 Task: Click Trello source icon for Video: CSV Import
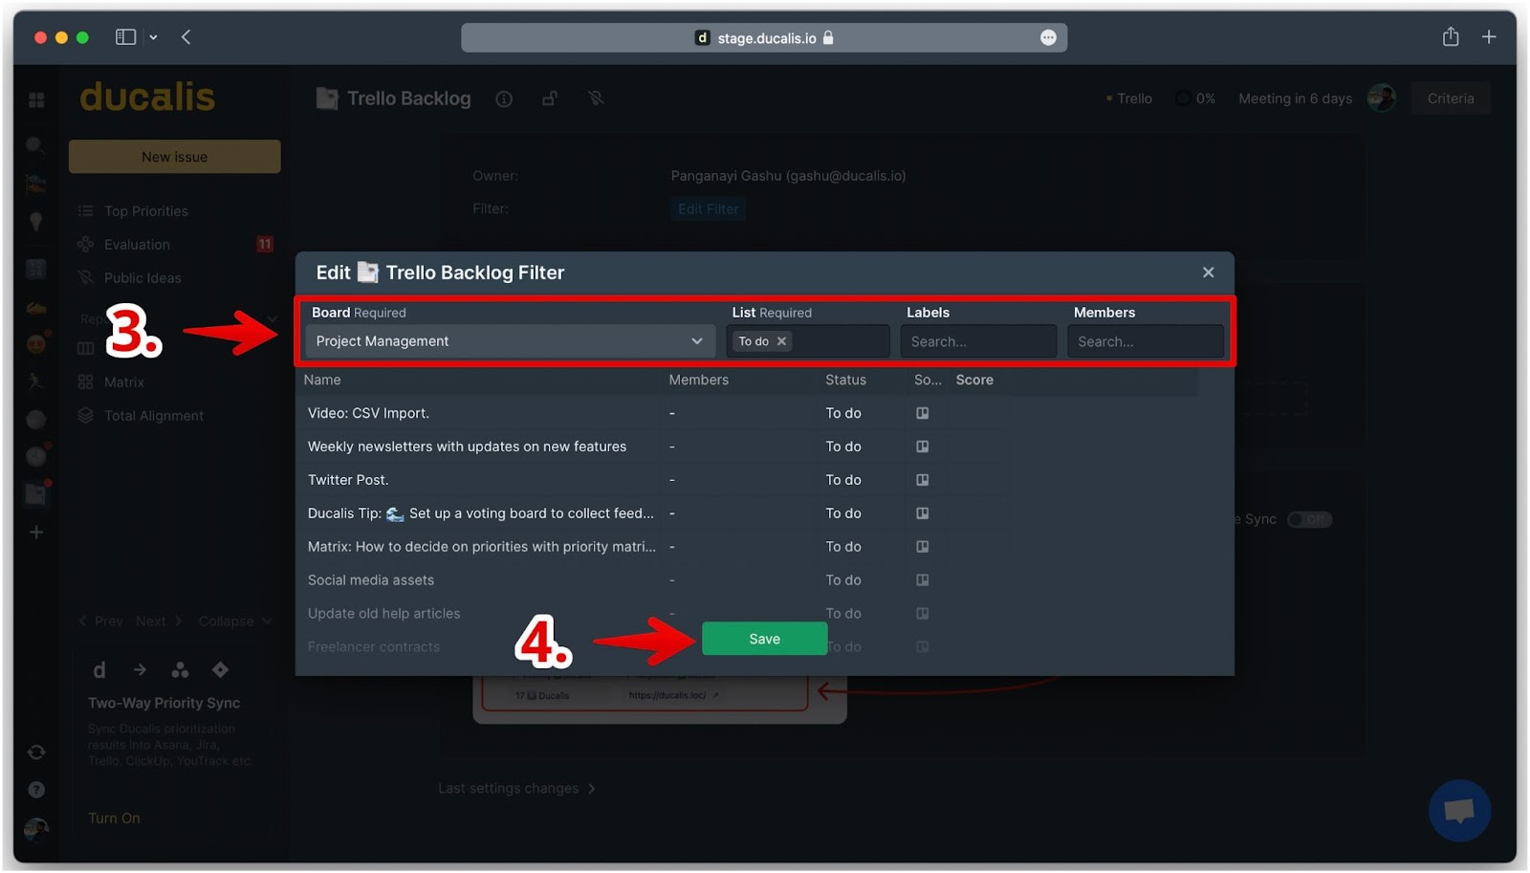(922, 413)
